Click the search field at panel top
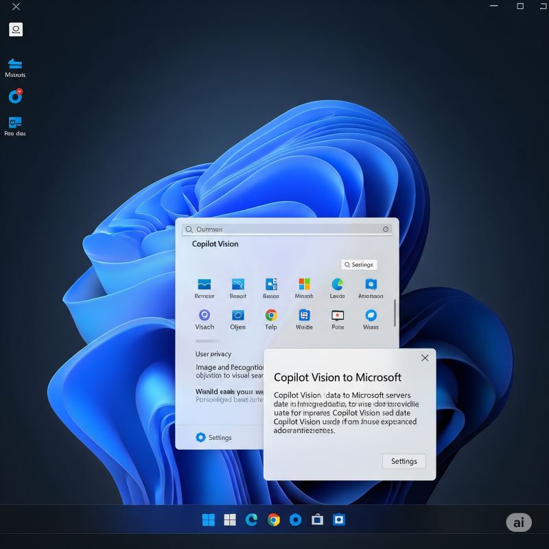Viewport: 549px width, 549px height. pyautogui.click(x=287, y=229)
